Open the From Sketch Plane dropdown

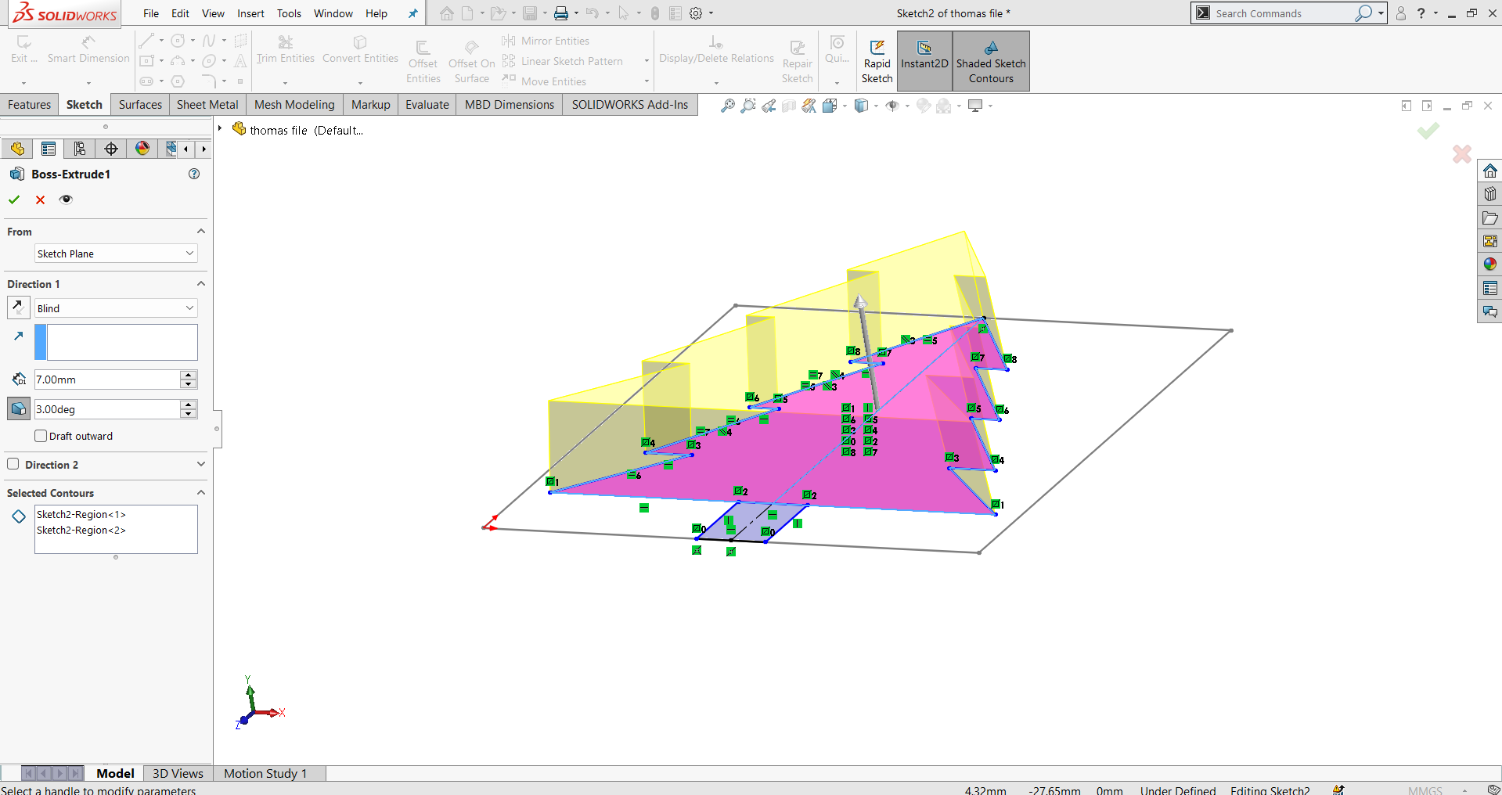coord(116,254)
